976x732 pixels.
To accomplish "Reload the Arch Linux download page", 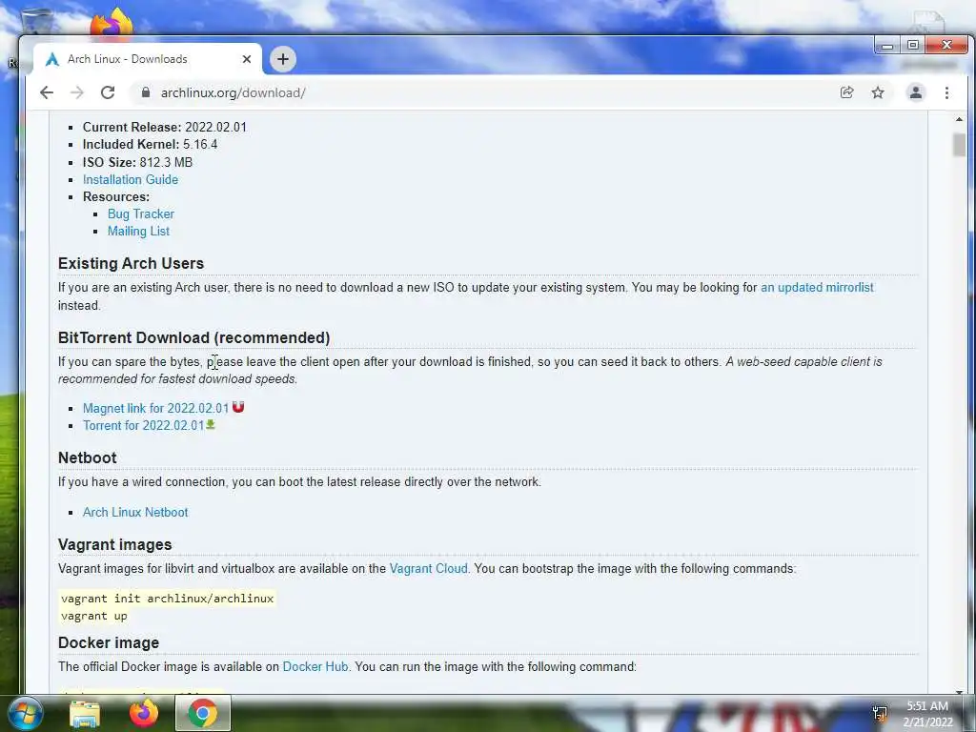I will click(108, 92).
